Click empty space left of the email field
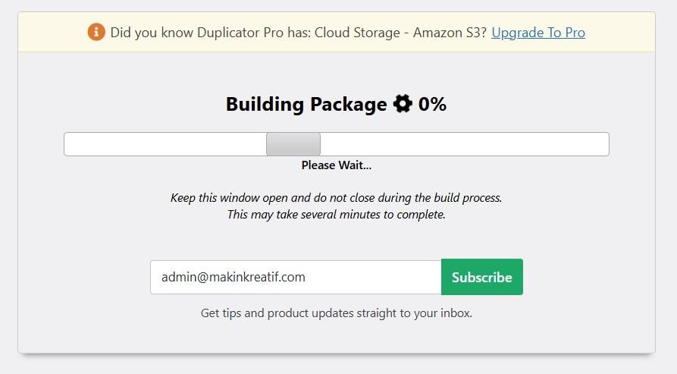 click(84, 277)
